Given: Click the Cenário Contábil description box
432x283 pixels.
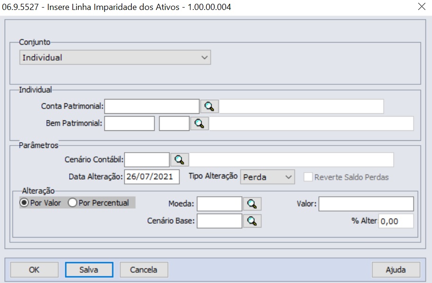Looking at the screenshot, I should [x=291, y=160].
